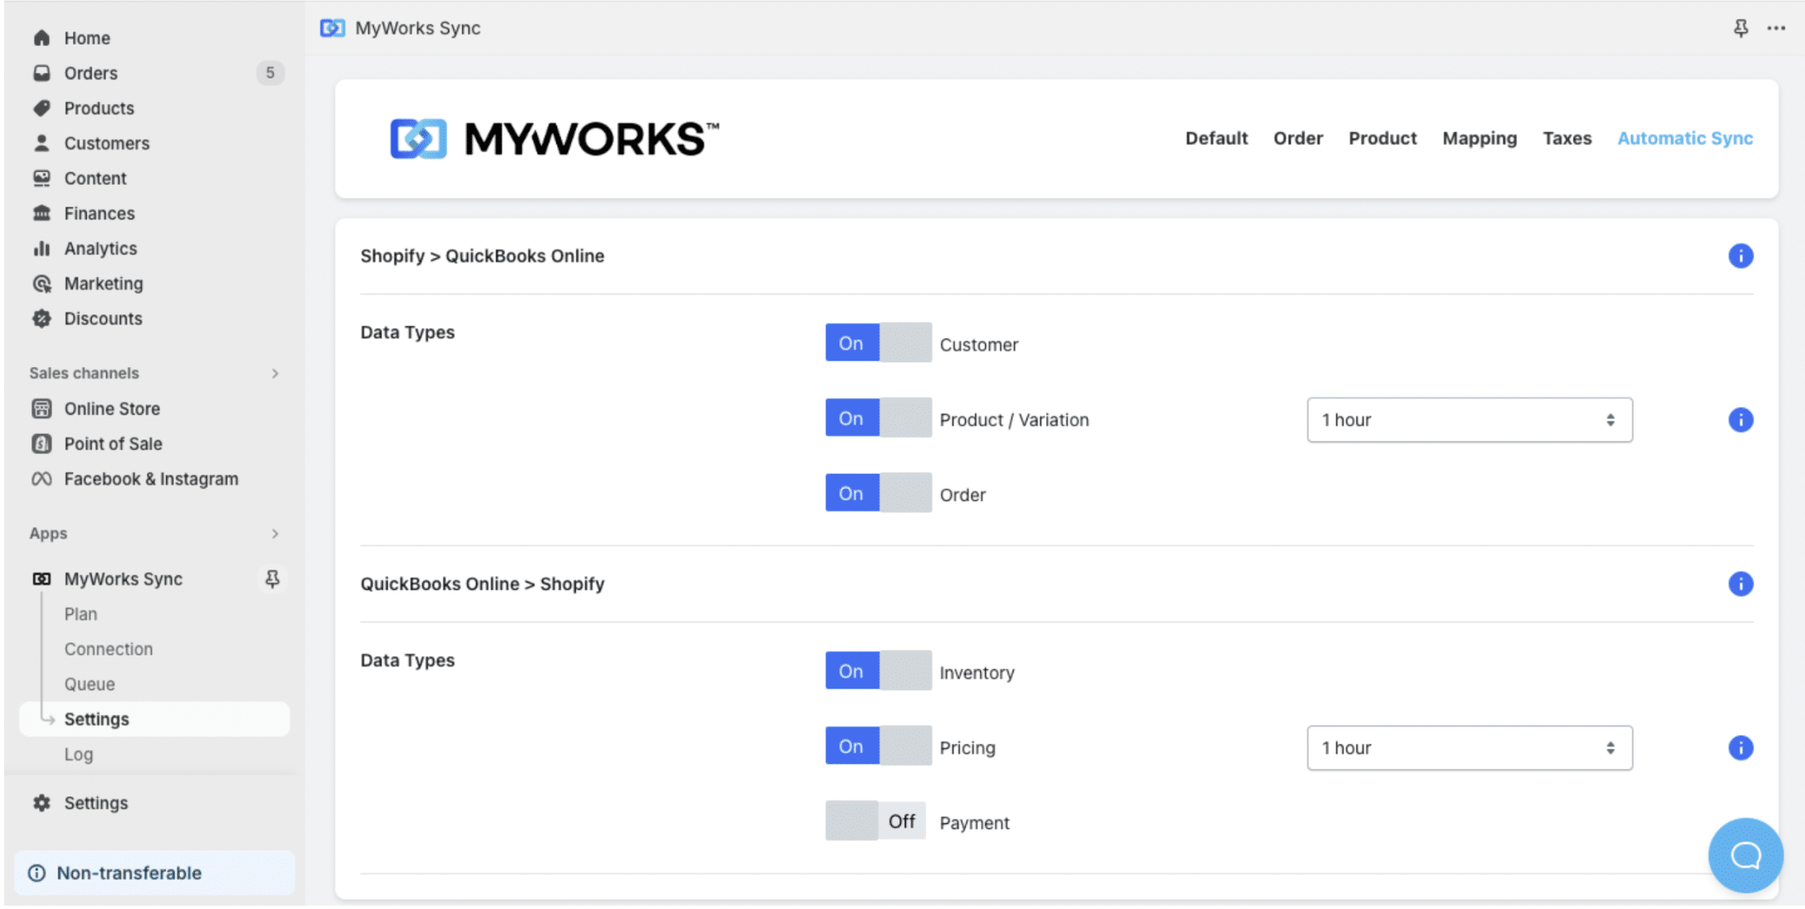Image resolution: width=1805 pixels, height=909 pixels.
Task: Open the more actions menu at top right
Action: (x=1776, y=28)
